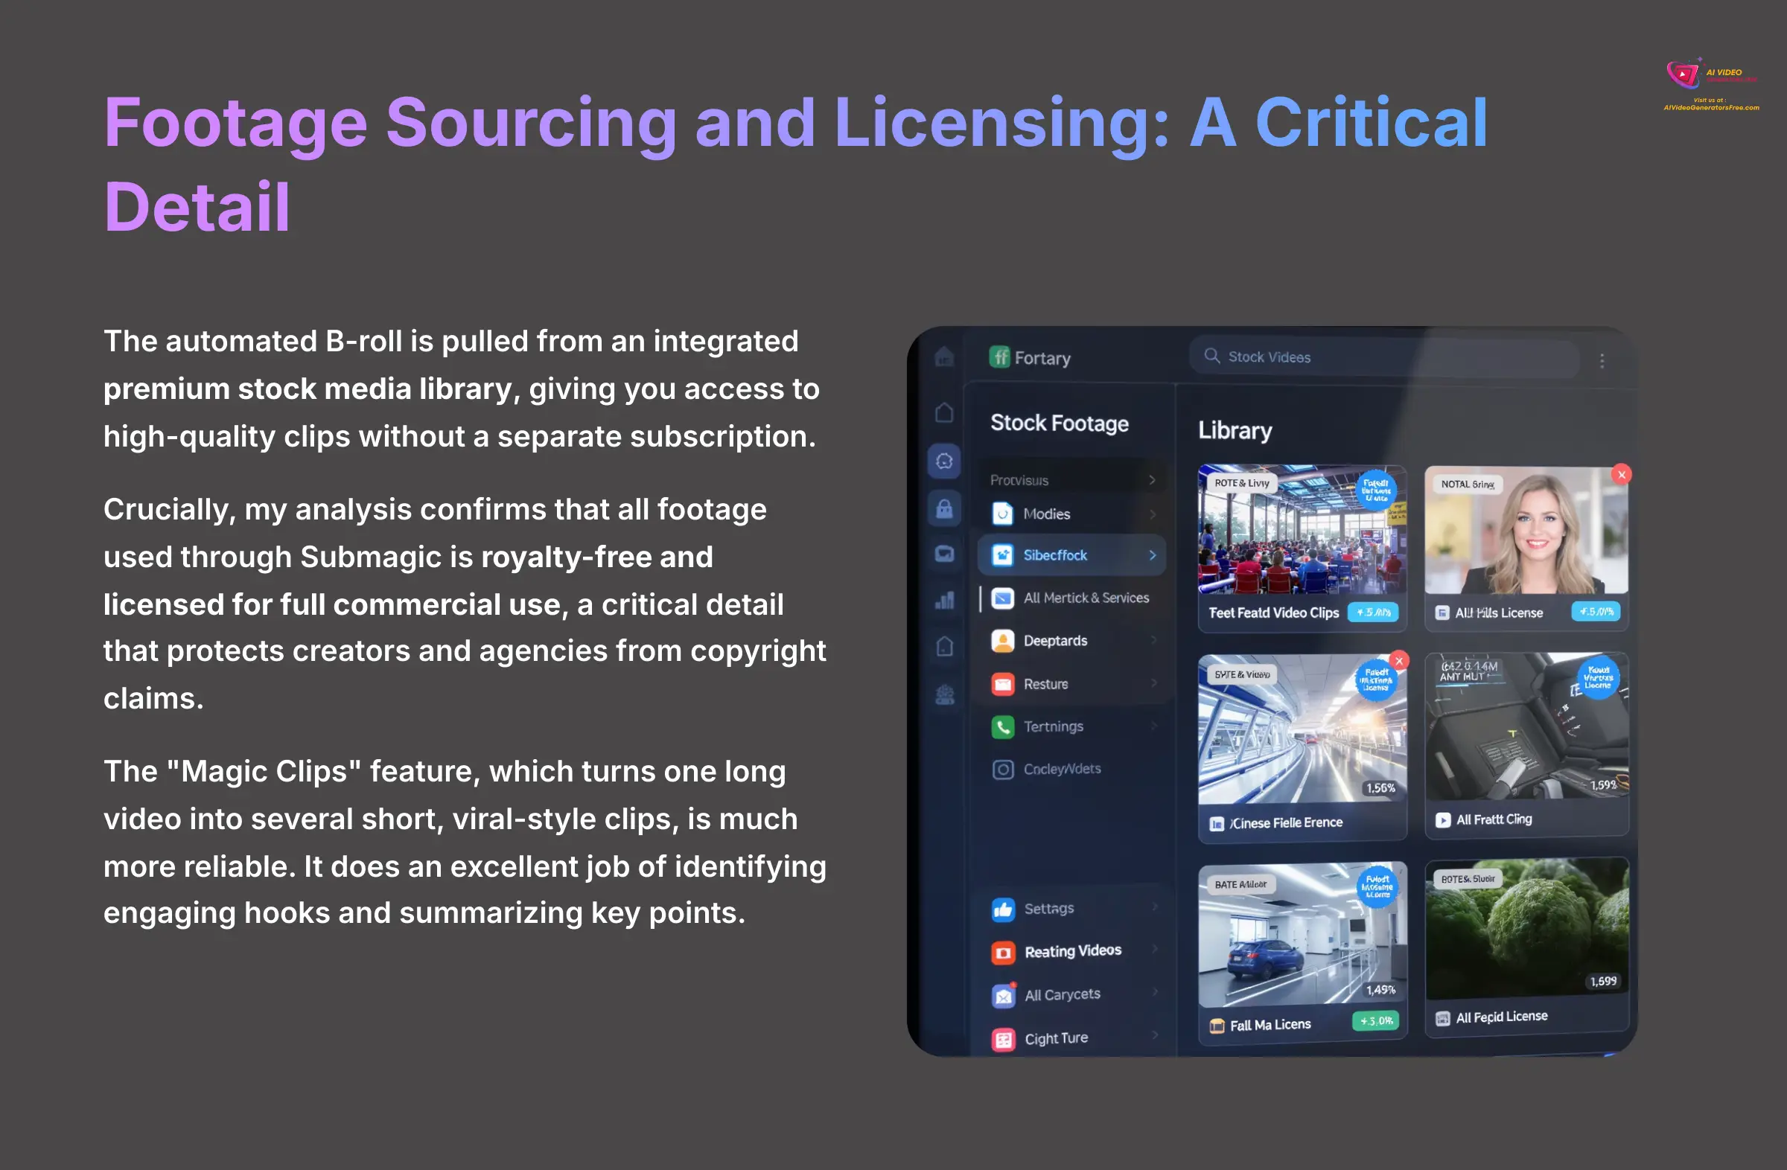Click the Reating Videos red icon
Image resolution: width=1787 pixels, height=1170 pixels.
tap(1003, 953)
